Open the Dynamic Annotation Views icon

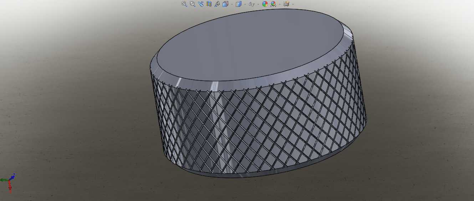coord(217,4)
